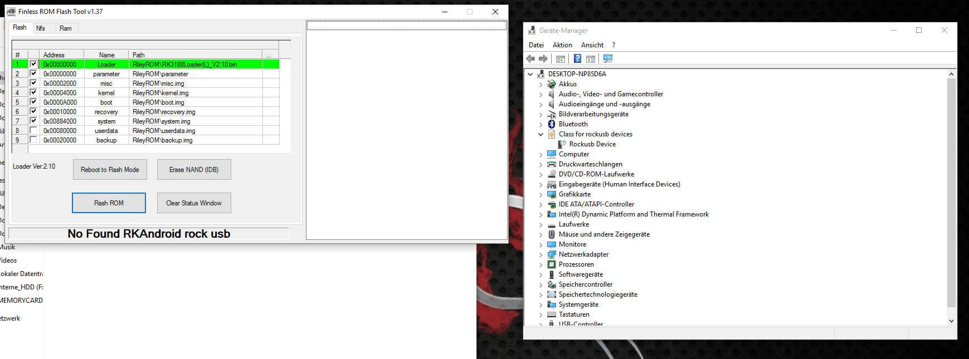The image size is (969, 359).
Task: Select the Flash tab
Action: [20, 27]
